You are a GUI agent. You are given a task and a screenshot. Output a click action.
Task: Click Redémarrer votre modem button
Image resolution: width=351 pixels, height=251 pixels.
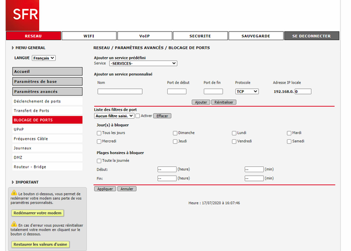pos(38,213)
